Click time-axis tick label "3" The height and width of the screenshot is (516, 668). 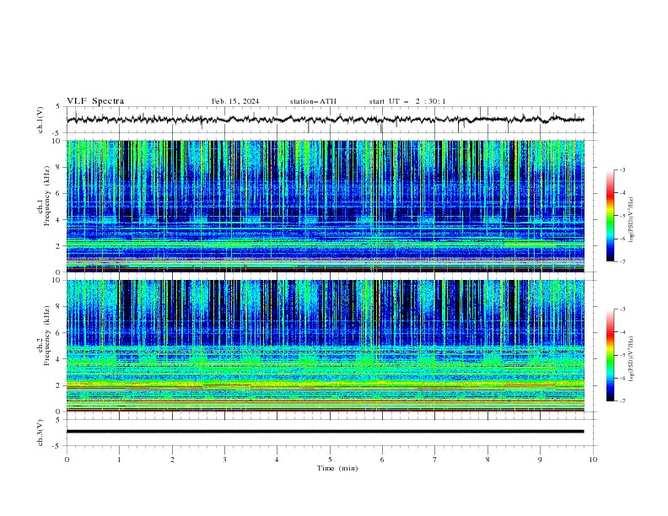tap(224, 460)
